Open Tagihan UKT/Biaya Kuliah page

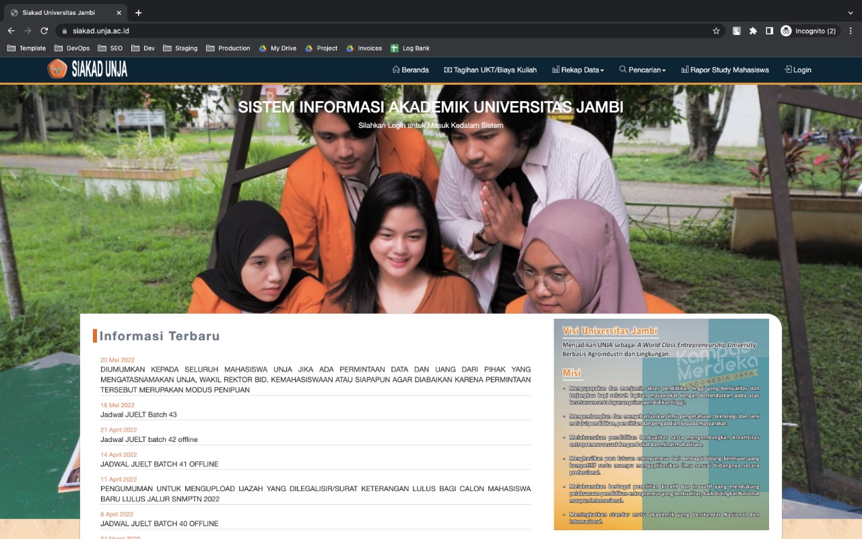tap(490, 70)
